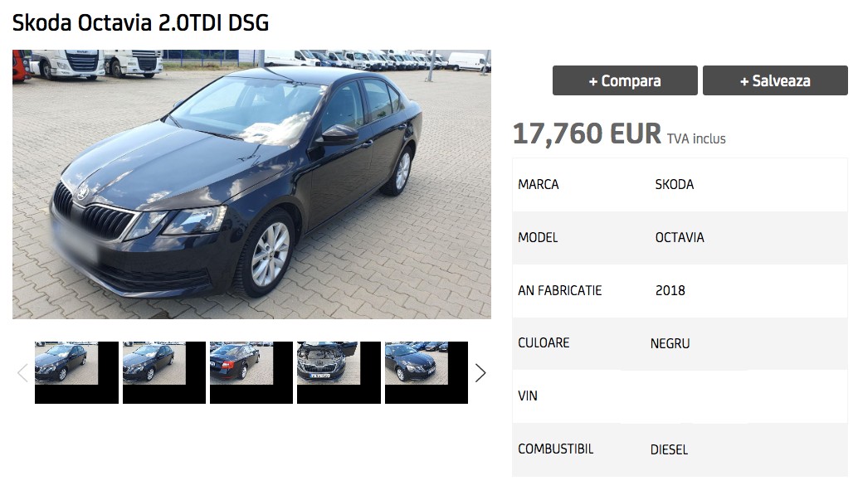Select the fifth side-view thumbnail
The width and height of the screenshot is (858, 490).
pyautogui.click(x=427, y=372)
